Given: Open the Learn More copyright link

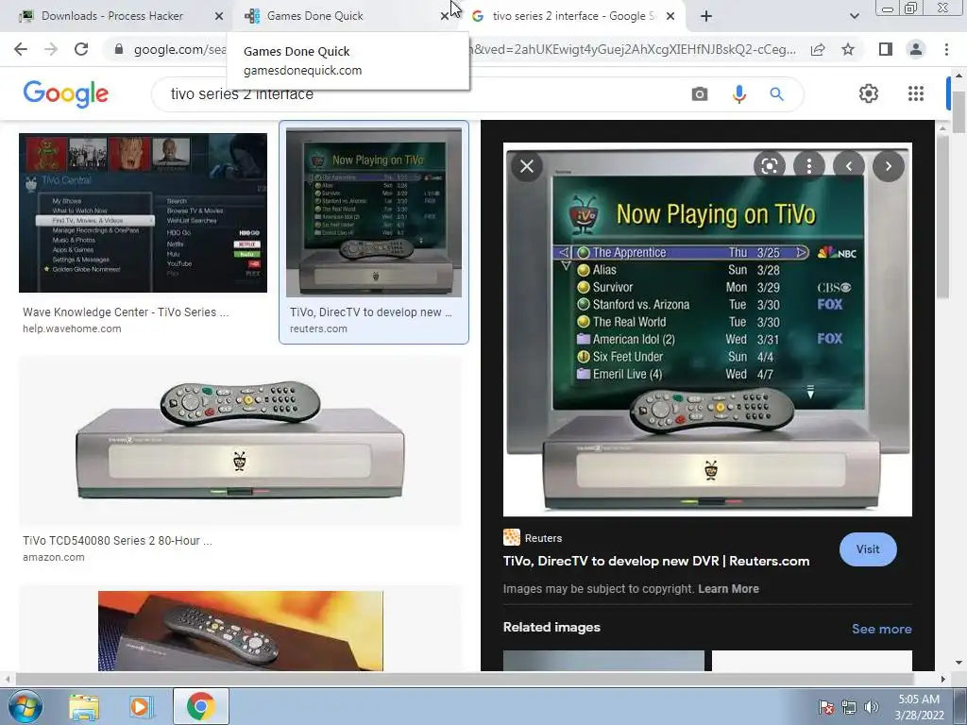Looking at the screenshot, I should click(728, 589).
